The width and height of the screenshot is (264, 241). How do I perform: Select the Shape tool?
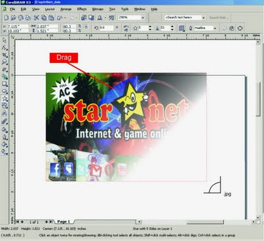[x=5, y=48]
